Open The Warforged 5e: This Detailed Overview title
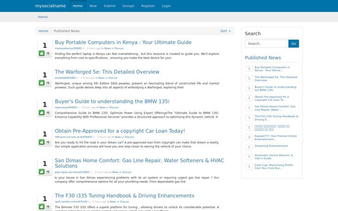 107,72
